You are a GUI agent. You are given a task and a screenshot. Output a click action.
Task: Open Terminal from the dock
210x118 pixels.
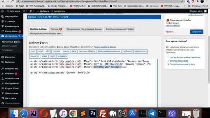point(162,113)
